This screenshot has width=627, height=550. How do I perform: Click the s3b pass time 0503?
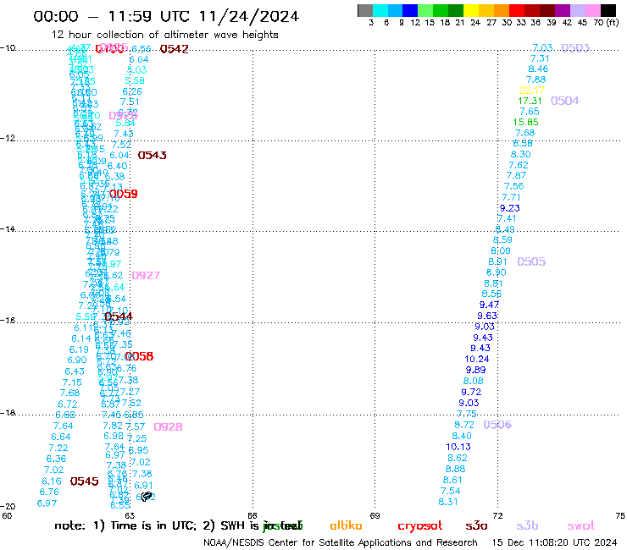575,48
